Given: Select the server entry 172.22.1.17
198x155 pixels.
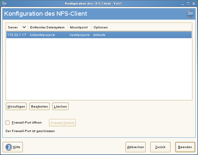Looking at the screenshot, I should click(x=17, y=35).
